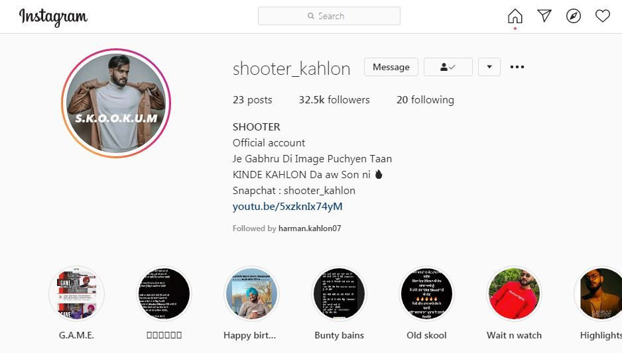
Task: View the 20 following list
Action: (x=425, y=100)
